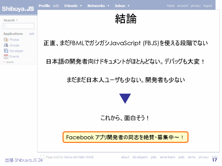Screen dimensions: 222x166
Task: Click the Facebook アプリ開発者 recruitment banner
Action: (x=126, y=137)
